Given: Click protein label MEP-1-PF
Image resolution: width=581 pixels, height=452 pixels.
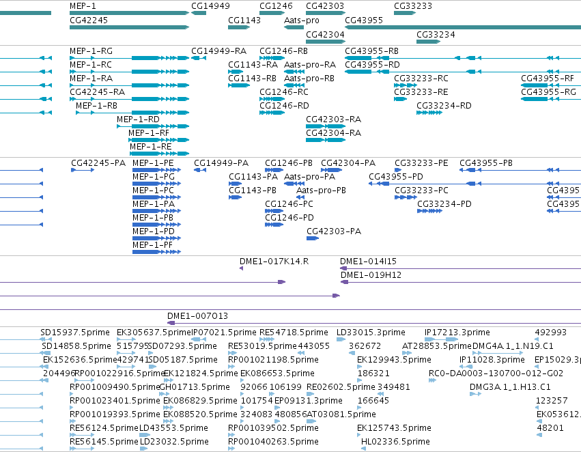Looking at the screenshot, I should pos(153,245).
